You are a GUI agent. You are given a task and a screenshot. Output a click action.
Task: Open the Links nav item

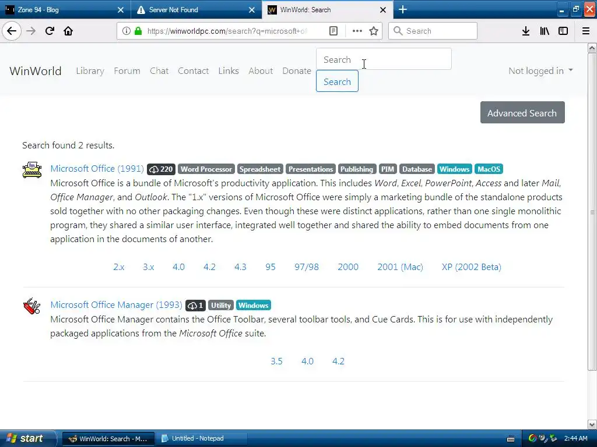229,70
